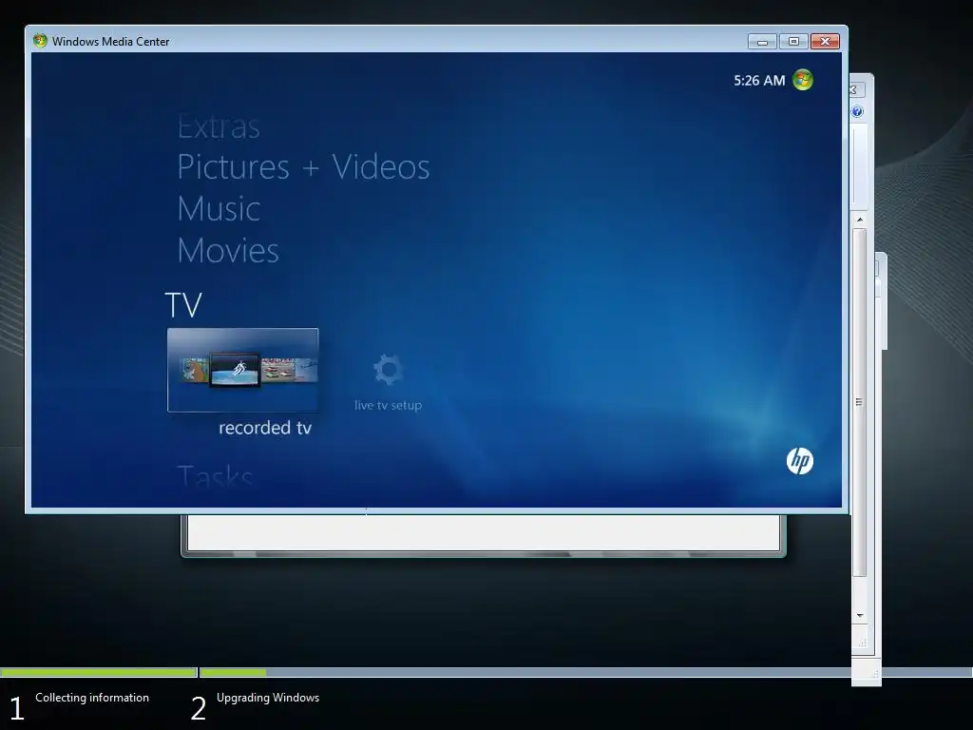Go to Movies menu category

(228, 250)
